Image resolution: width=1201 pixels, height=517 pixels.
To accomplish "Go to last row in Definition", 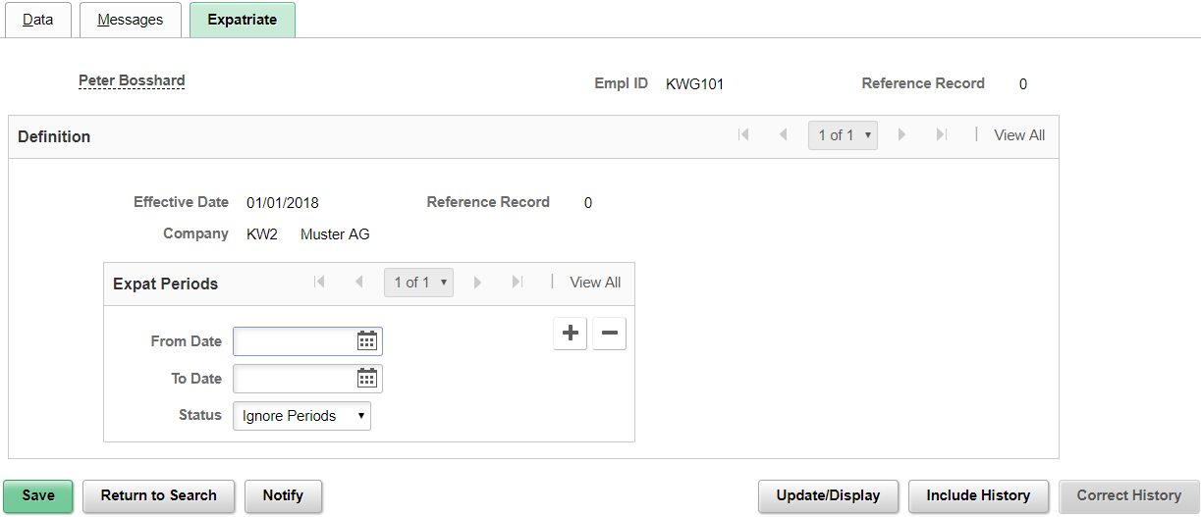I will (x=941, y=135).
